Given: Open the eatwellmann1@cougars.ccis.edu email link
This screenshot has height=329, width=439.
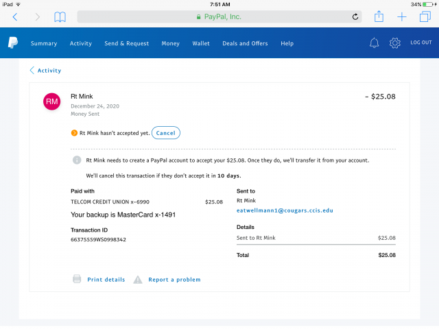Looking at the screenshot, I should [x=285, y=210].
